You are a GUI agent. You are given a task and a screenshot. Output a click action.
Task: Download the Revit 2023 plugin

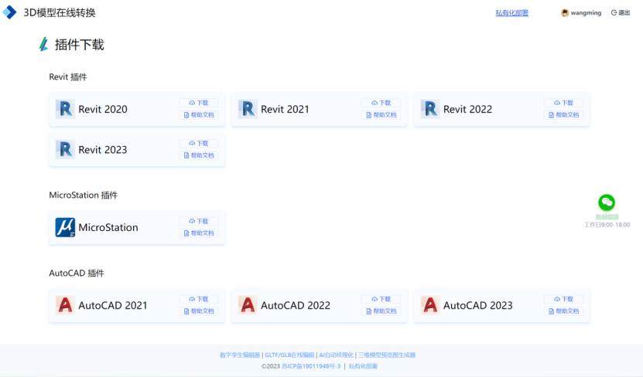coord(199,143)
